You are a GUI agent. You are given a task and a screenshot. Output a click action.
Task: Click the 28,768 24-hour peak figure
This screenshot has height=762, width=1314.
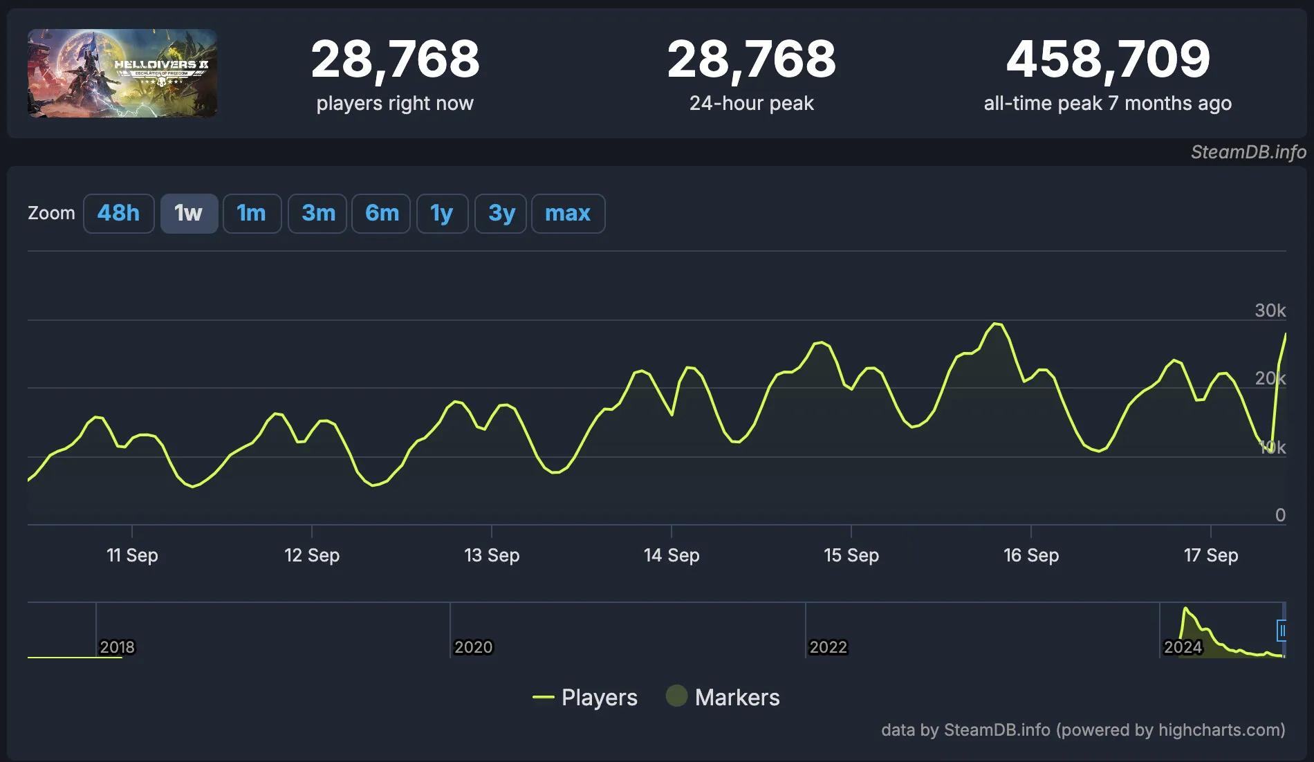(x=751, y=59)
